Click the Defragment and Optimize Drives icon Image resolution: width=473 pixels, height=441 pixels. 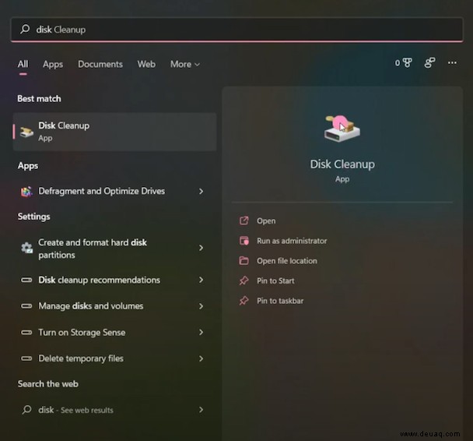pyautogui.click(x=26, y=191)
